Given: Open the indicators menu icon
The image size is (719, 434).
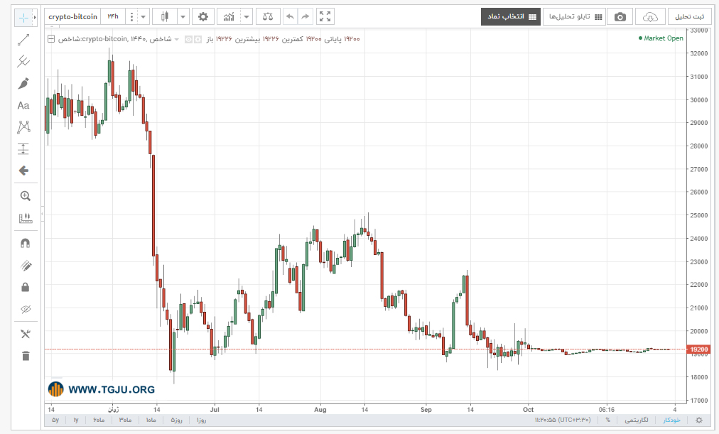Looking at the screenshot, I should [x=229, y=17].
